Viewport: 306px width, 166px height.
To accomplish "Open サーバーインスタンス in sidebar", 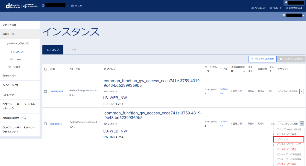I will click(18, 43).
